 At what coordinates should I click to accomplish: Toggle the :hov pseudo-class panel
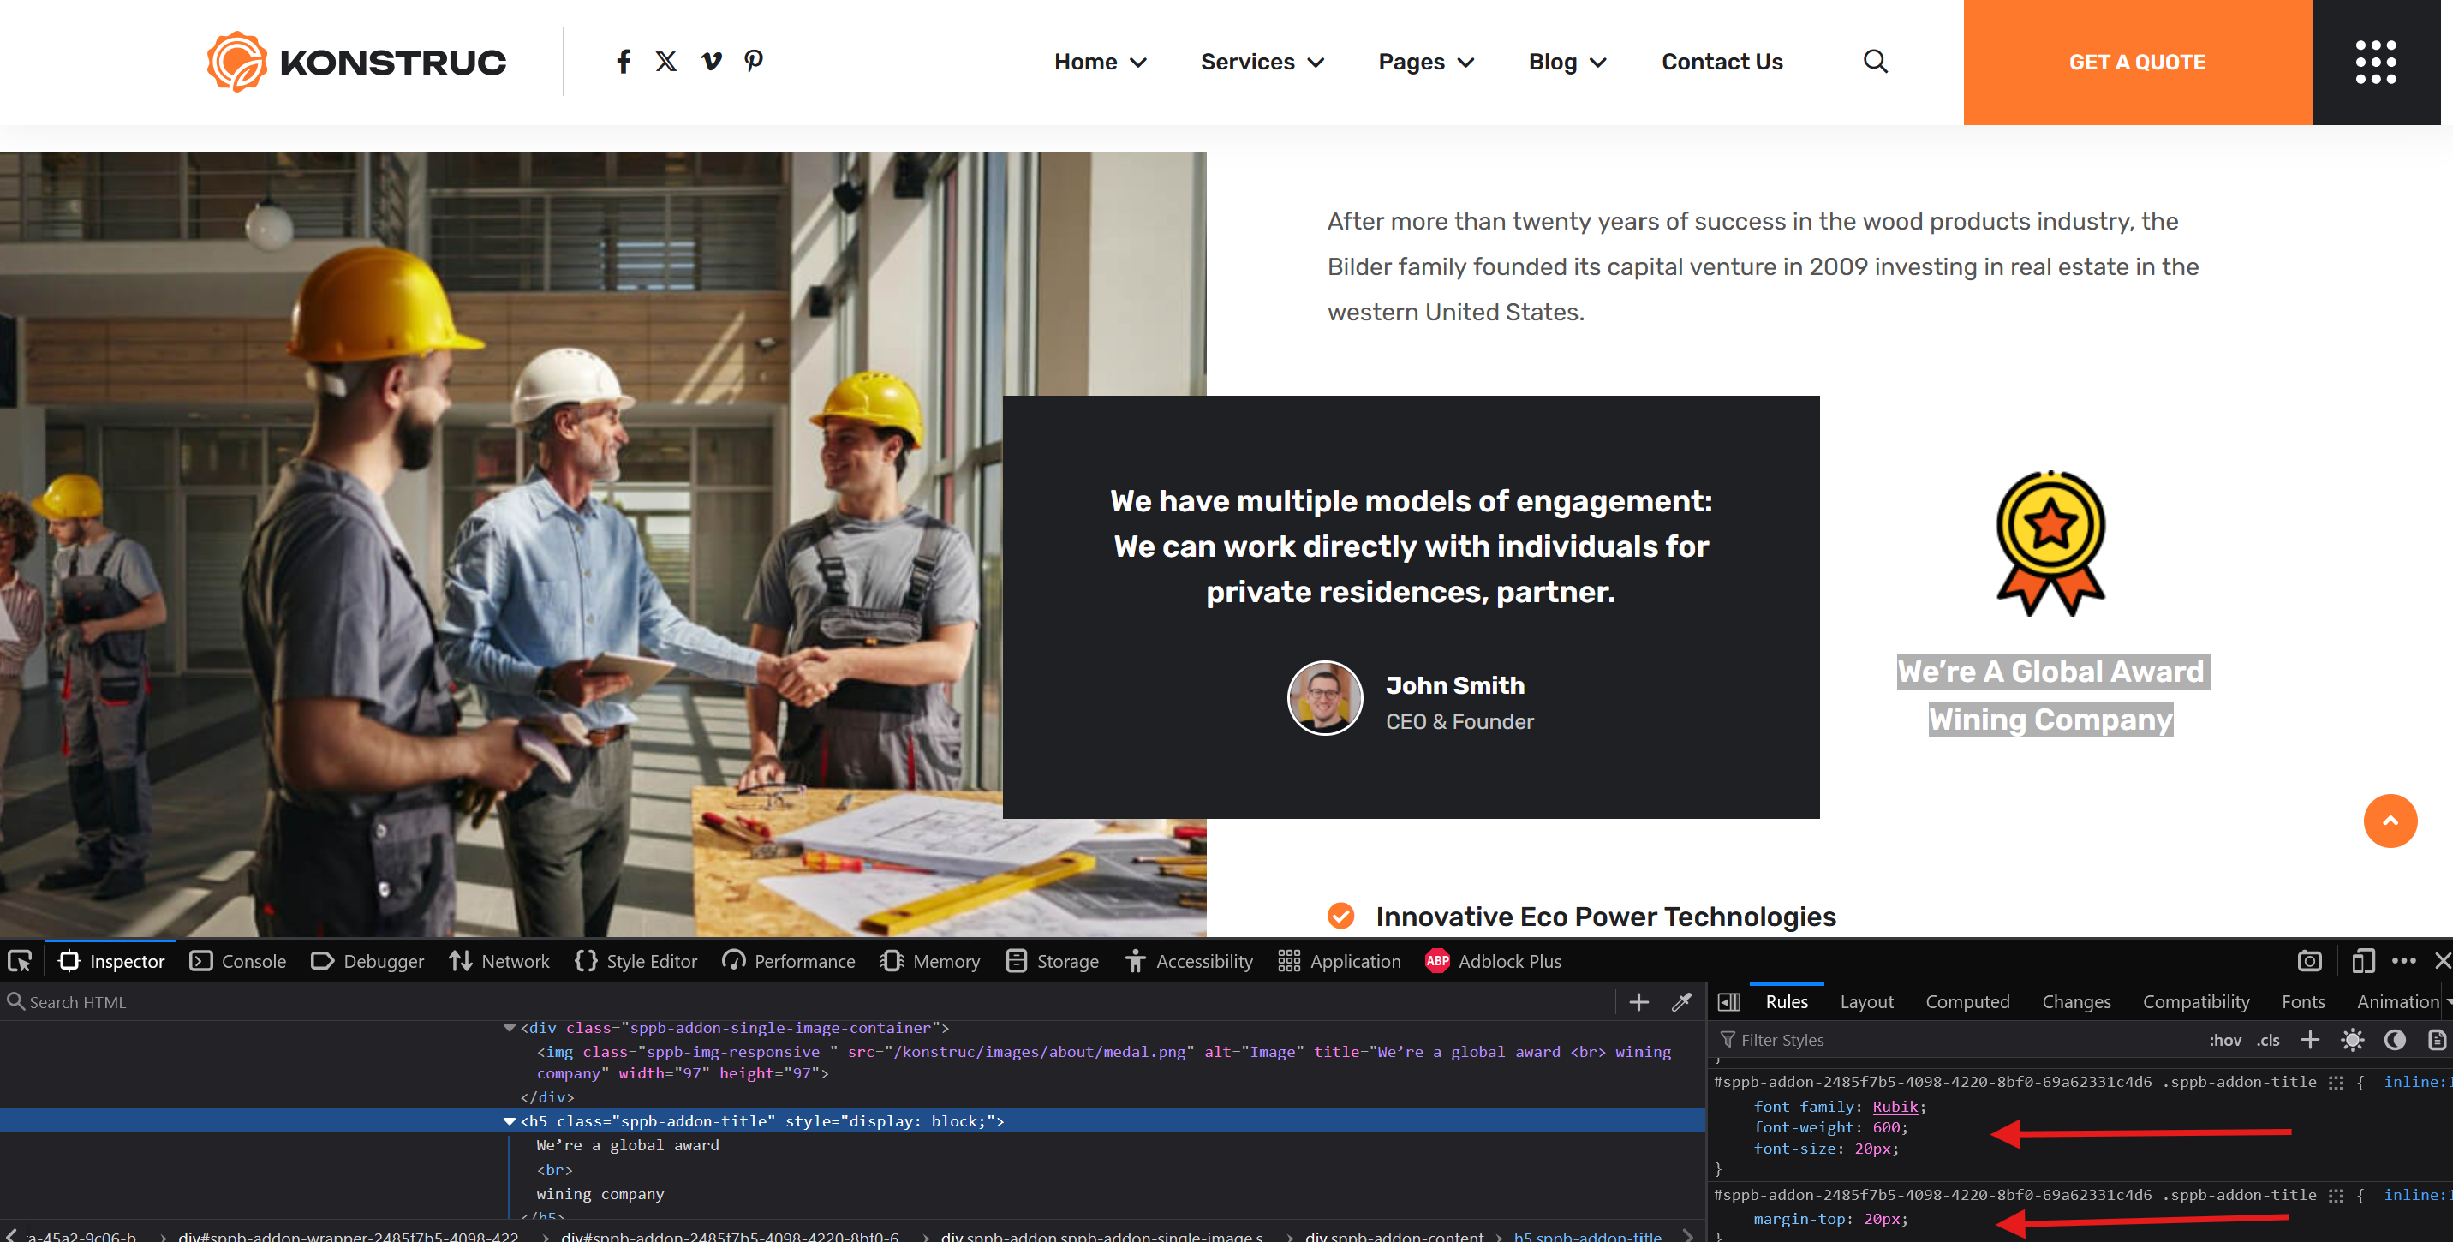tap(2228, 1040)
